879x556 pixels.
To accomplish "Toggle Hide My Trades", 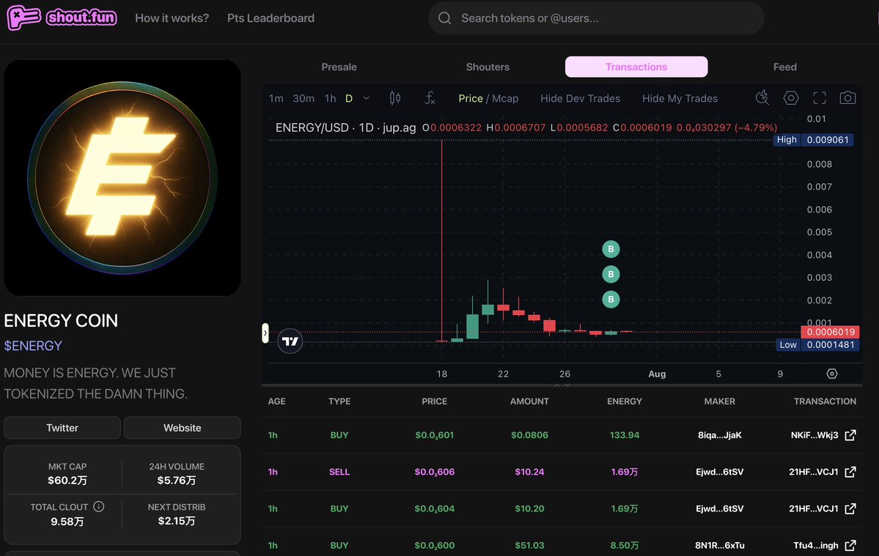I will click(x=680, y=99).
